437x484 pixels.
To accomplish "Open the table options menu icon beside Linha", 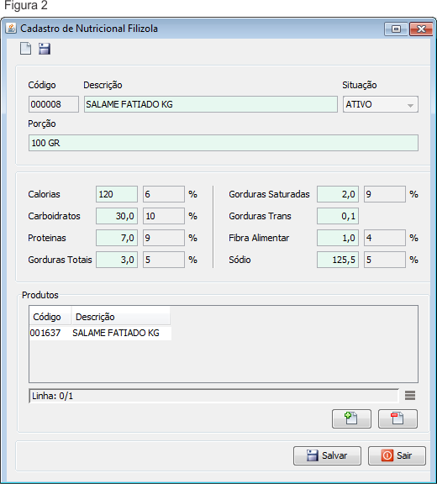I will [410, 396].
